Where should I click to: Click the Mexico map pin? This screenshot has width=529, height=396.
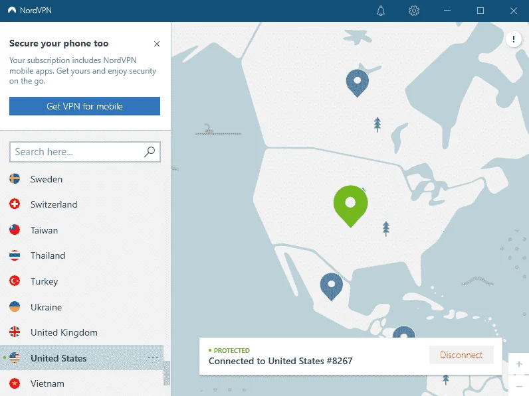pyautogui.click(x=332, y=287)
